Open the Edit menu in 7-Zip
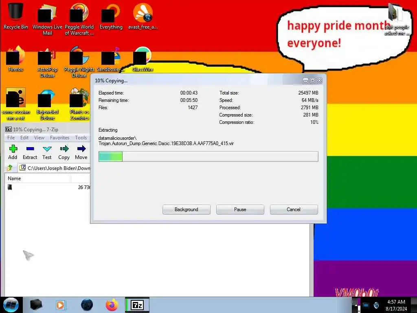This screenshot has width=417, height=313. point(24,138)
